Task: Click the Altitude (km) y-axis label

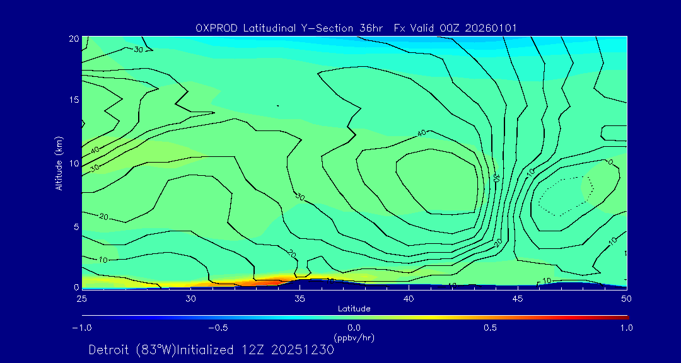Action: point(59,163)
